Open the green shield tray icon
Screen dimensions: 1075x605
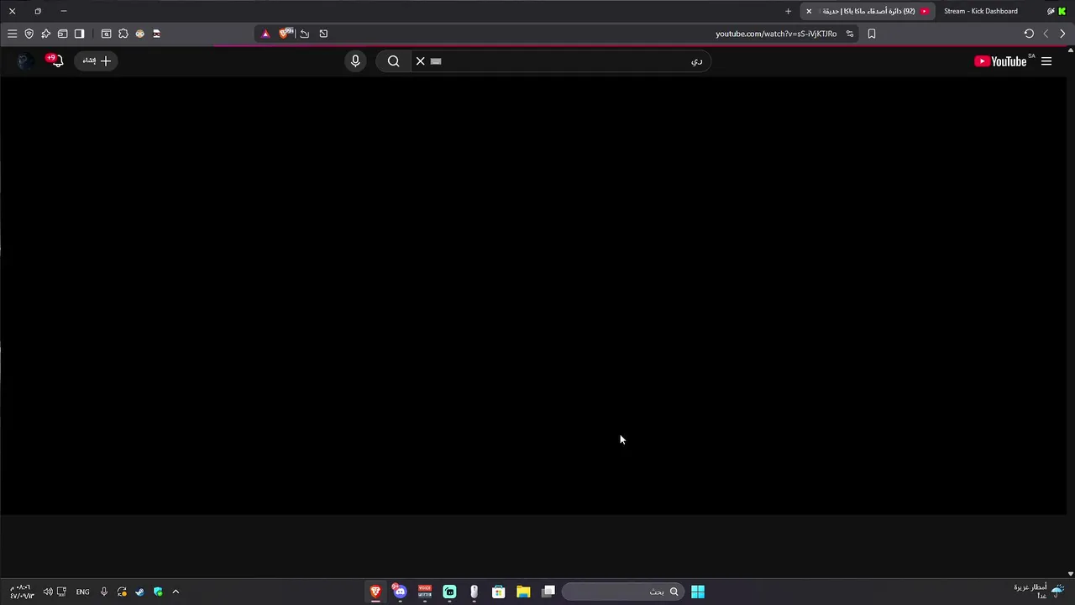[x=158, y=592]
